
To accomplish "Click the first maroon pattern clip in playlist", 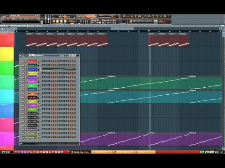I will point(31,40).
